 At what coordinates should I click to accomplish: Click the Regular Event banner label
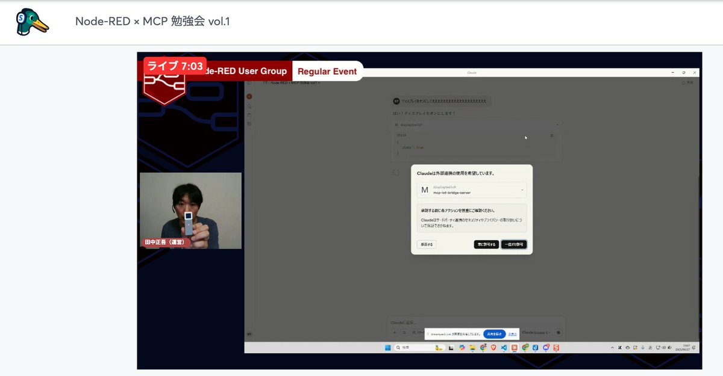tap(327, 71)
